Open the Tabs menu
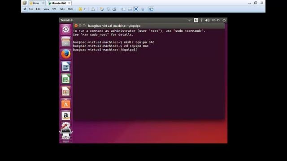The width and height of the screenshot is (287, 161). pyautogui.click(x=62, y=9)
